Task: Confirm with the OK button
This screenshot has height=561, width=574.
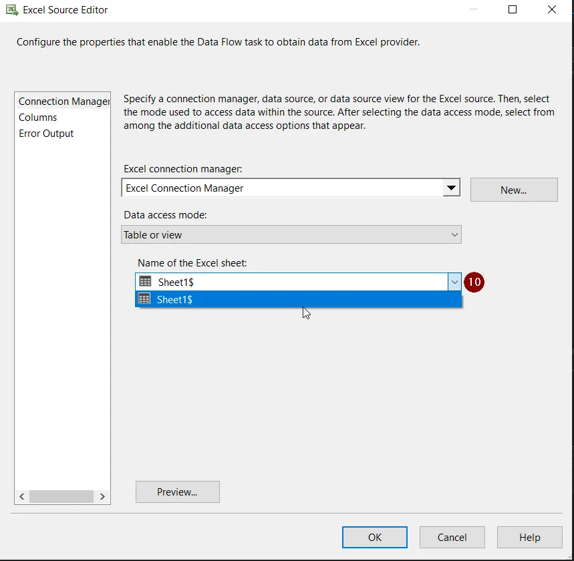Action: point(374,537)
